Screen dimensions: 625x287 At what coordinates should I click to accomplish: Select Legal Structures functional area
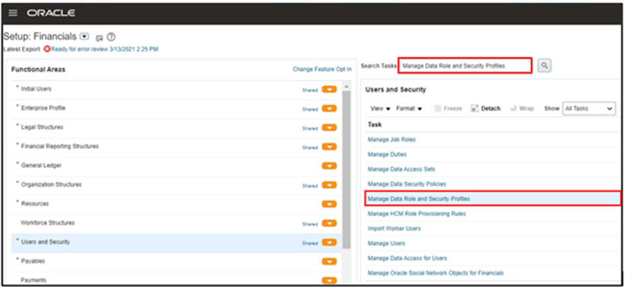tap(42, 127)
